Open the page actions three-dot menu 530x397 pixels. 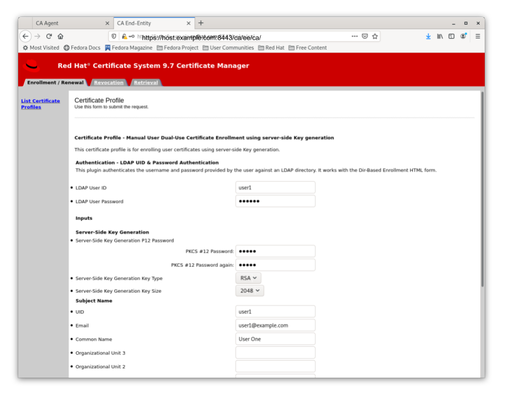(x=354, y=36)
